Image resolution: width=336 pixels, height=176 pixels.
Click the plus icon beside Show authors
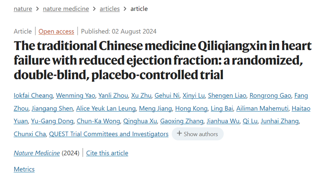click(179, 134)
